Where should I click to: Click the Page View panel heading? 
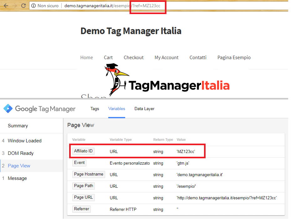80,125
